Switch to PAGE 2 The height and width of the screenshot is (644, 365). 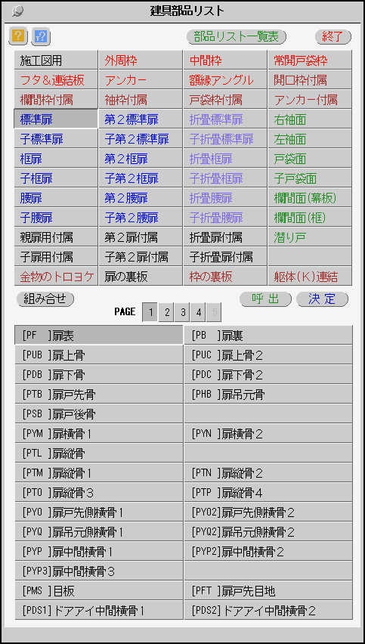167,313
